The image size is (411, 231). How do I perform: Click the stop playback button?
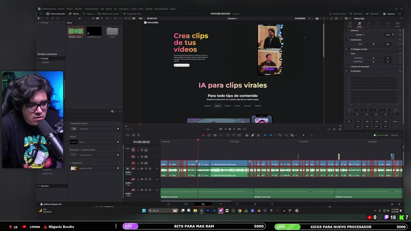230,129
